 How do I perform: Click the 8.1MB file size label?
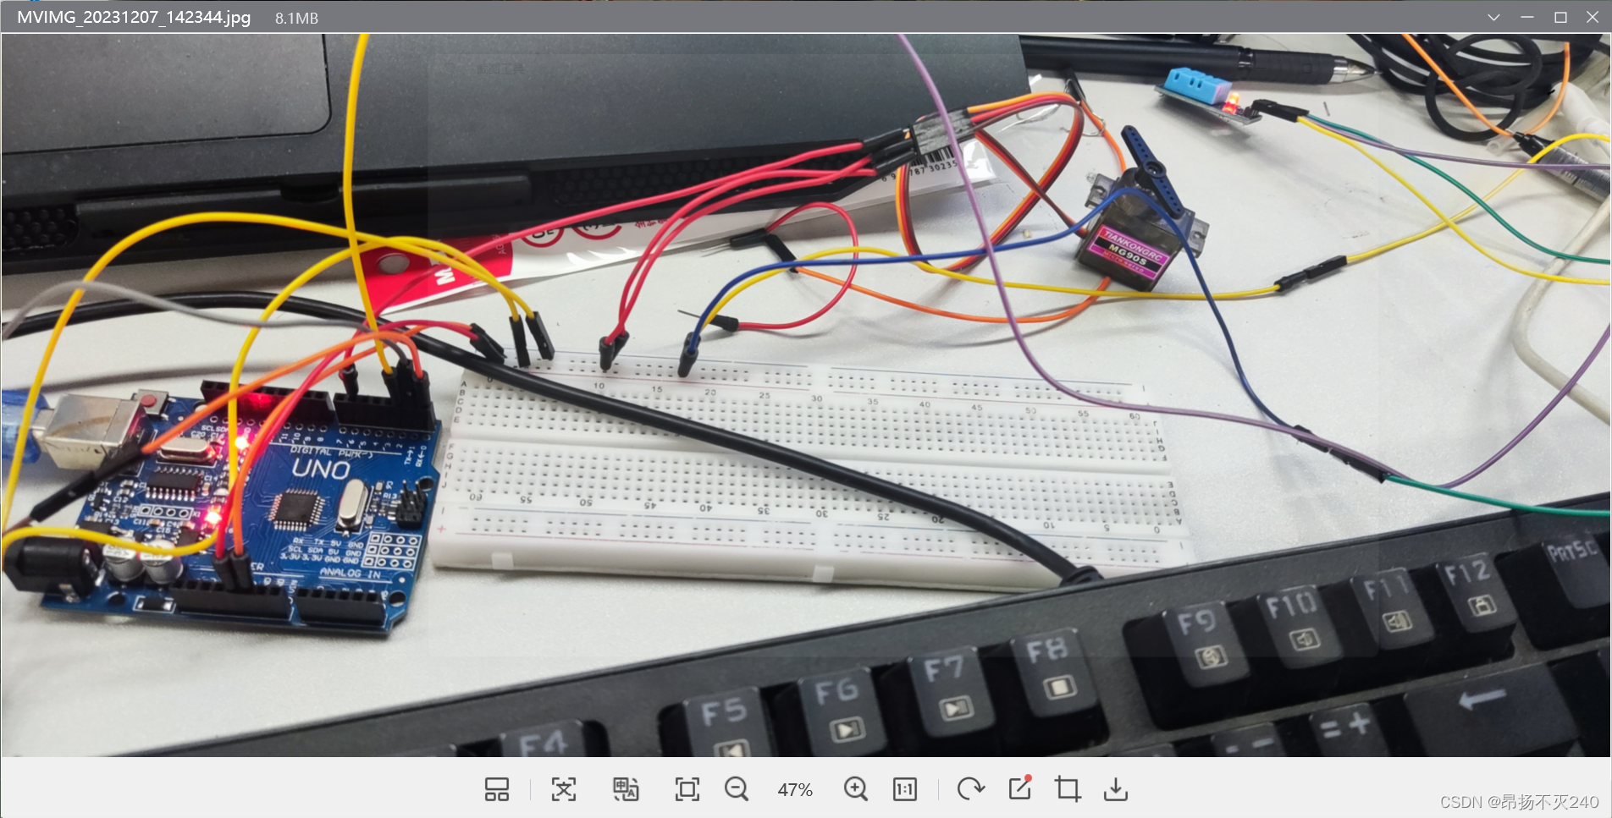coord(296,18)
